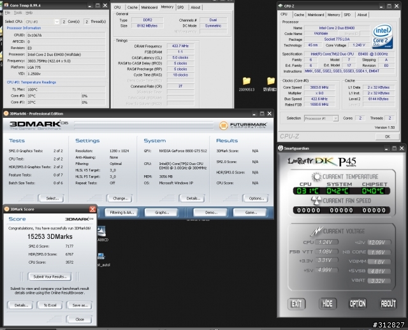Click the Smartguardian title bar icon

pos(280,148)
